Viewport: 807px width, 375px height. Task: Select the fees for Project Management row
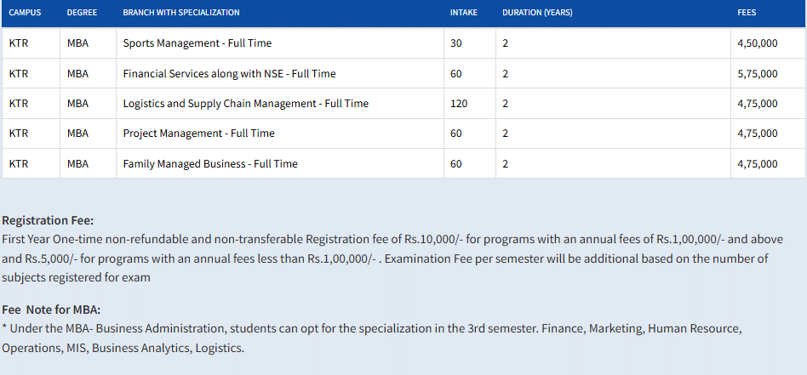coord(757,134)
